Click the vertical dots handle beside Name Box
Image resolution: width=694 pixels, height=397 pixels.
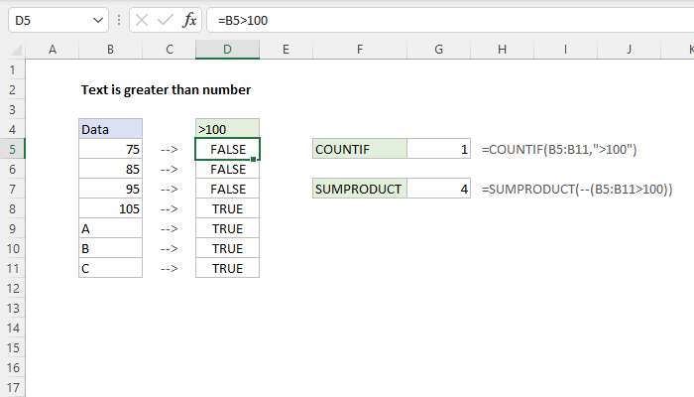click(119, 20)
